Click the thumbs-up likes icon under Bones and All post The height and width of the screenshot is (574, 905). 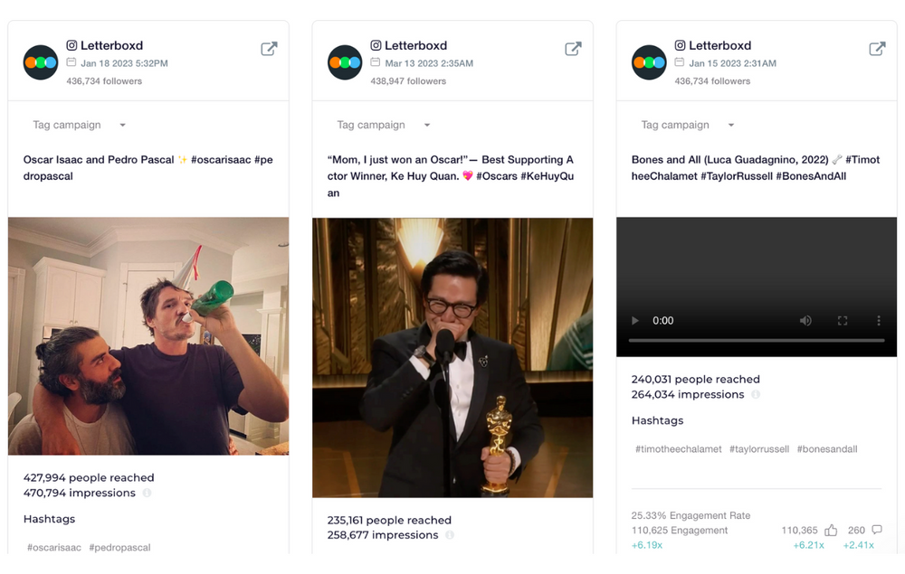(831, 530)
